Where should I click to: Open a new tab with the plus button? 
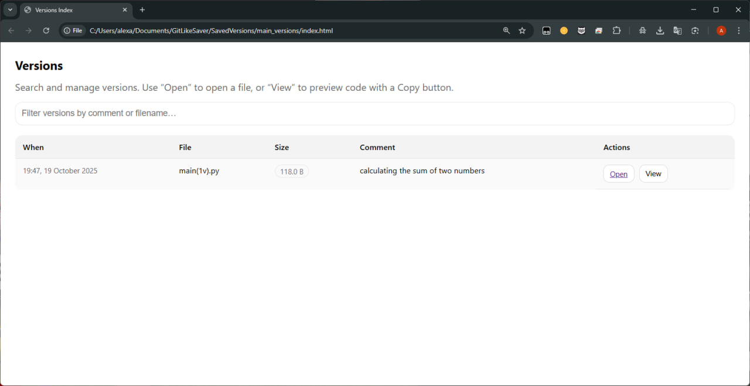[142, 10]
